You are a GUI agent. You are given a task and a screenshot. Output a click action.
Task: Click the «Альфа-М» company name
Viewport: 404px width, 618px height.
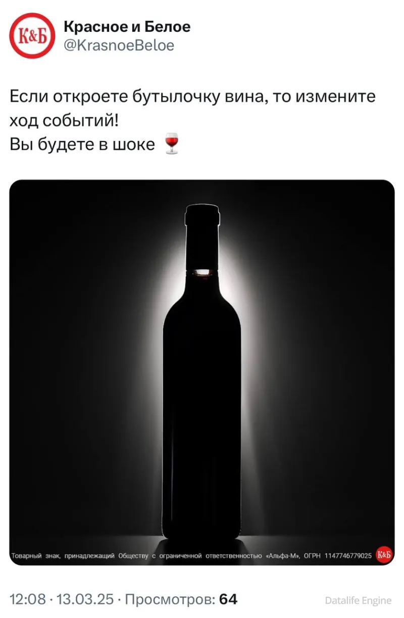click(x=283, y=556)
